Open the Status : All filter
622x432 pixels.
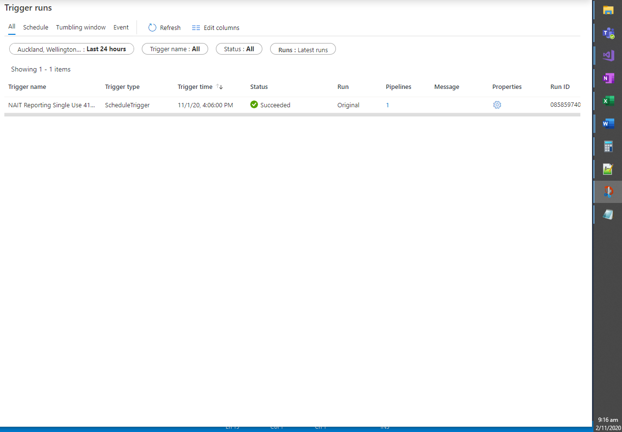(239, 49)
